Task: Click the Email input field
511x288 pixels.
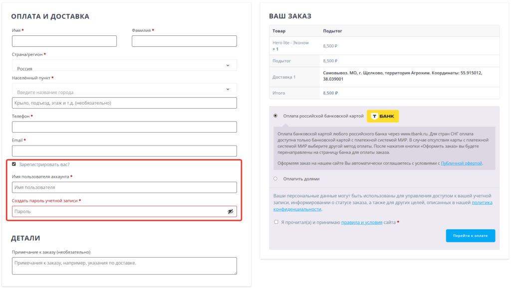Action: click(124, 150)
